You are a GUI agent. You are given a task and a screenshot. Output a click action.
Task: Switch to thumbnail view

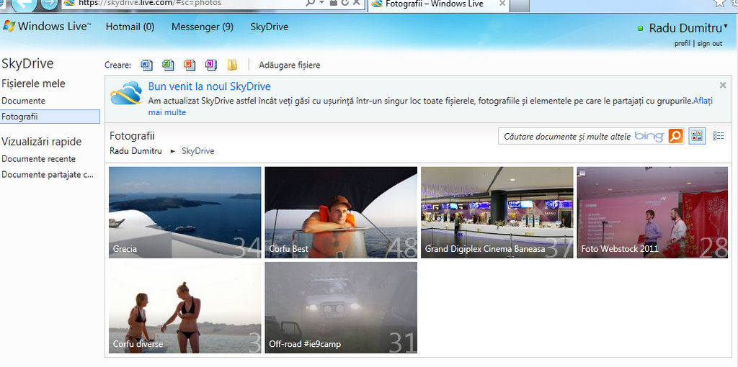point(697,136)
